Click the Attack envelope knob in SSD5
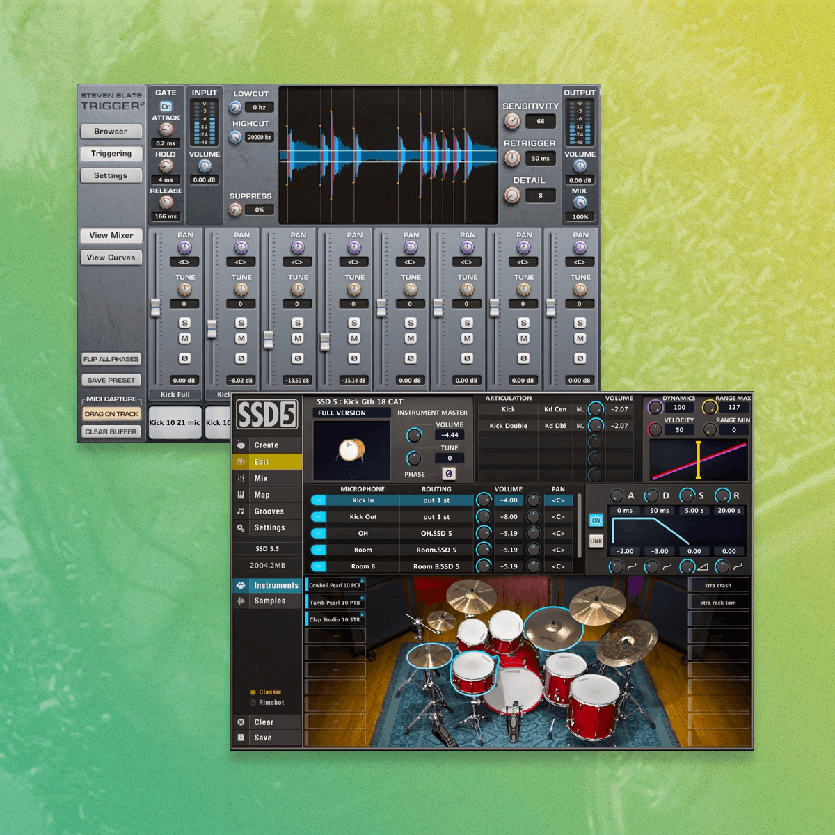 click(617, 495)
